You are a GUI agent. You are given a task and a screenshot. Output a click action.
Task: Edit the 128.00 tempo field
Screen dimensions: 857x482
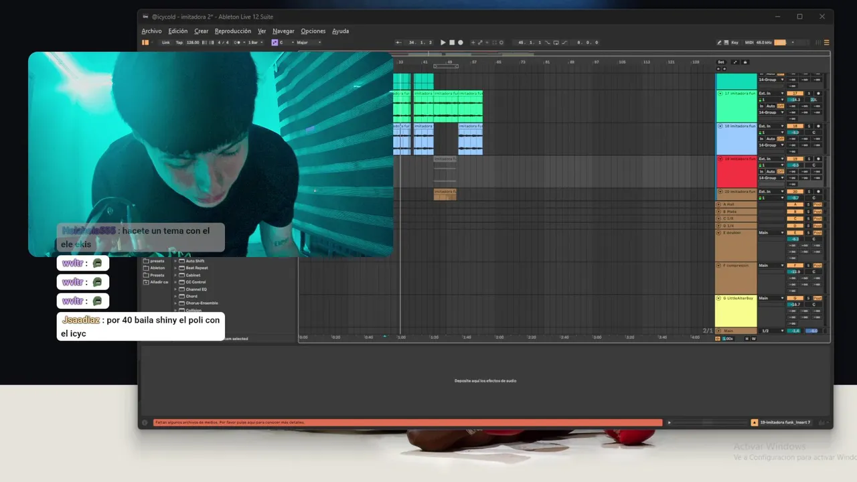193,42
